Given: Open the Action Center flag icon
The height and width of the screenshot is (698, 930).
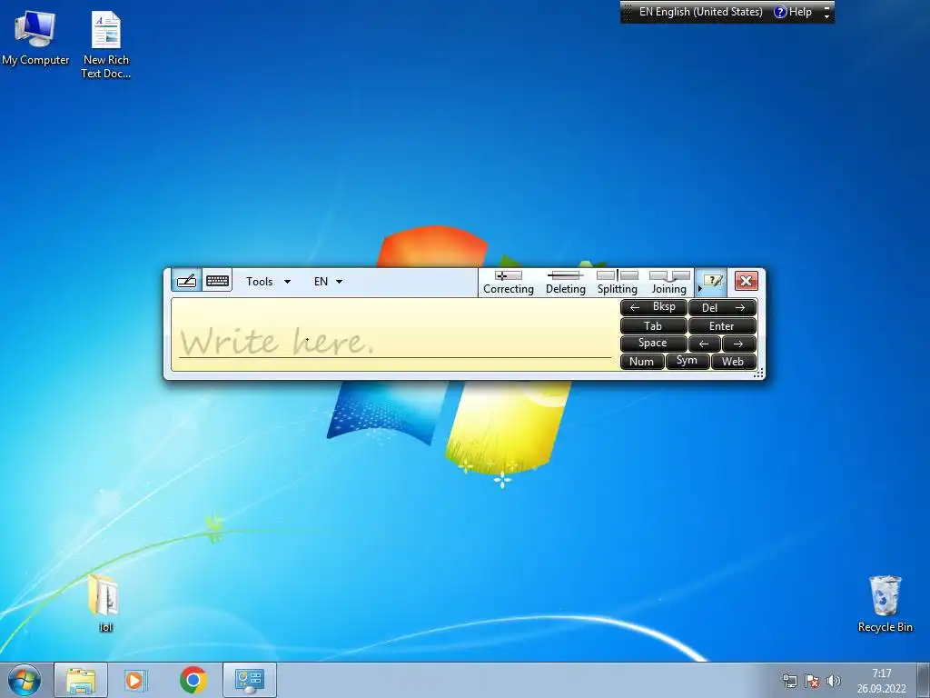Looking at the screenshot, I should click(812, 681).
